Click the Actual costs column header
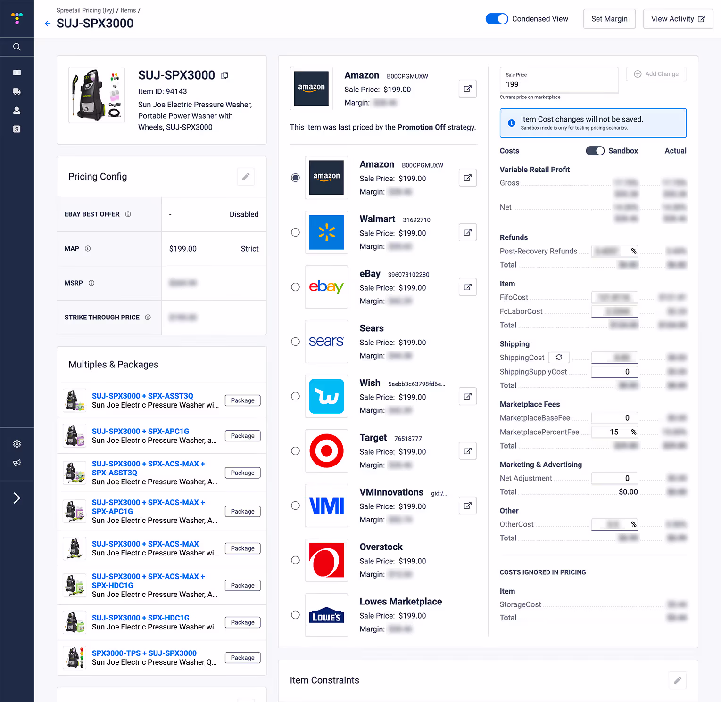721x702 pixels. click(675, 151)
